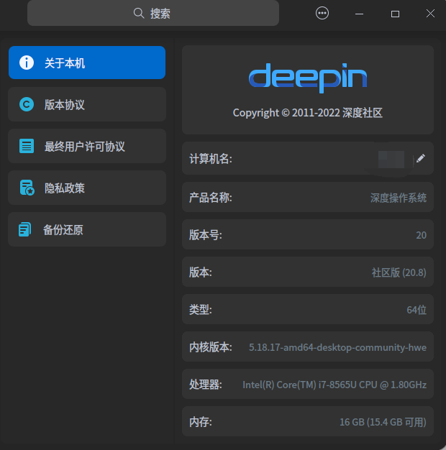Click the deepin logo
Viewport: 446px width, 450px height.
click(x=308, y=78)
